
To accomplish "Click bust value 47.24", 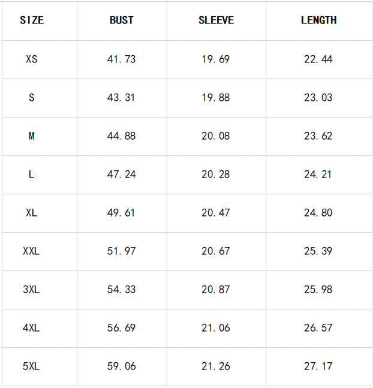I will coord(122,175).
